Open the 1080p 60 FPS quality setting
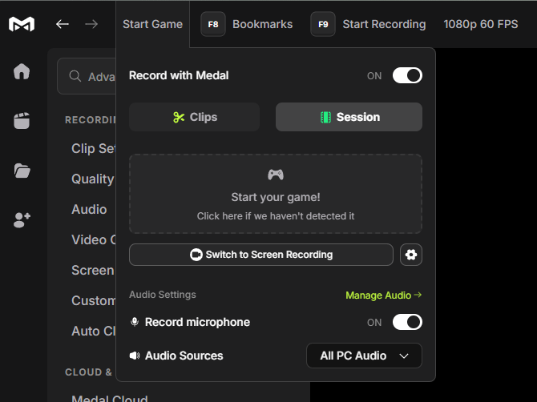The height and width of the screenshot is (402, 537). (x=480, y=24)
